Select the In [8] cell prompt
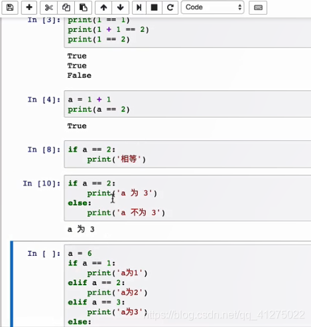Screen dimensions: 311x327 point(44,150)
